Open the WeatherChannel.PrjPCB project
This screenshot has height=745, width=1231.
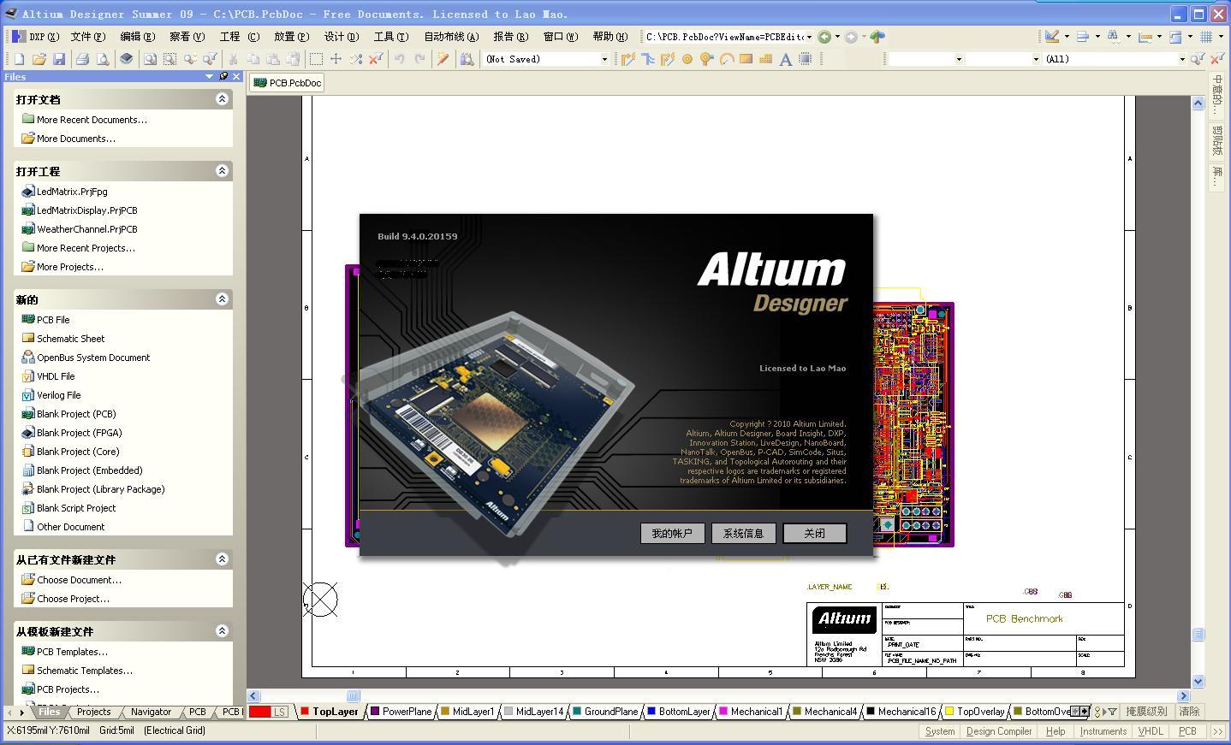[x=79, y=229]
